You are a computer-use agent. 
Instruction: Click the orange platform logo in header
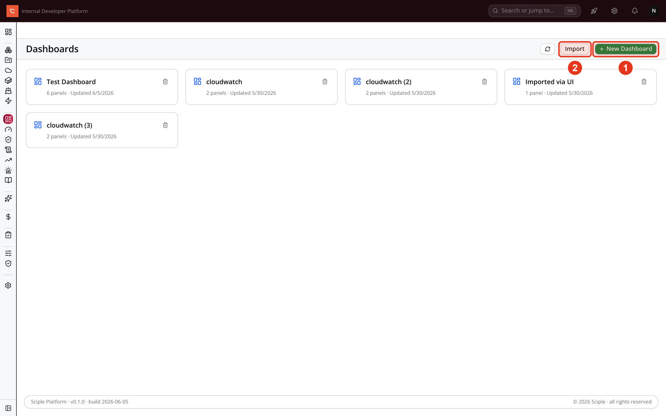coord(12,11)
